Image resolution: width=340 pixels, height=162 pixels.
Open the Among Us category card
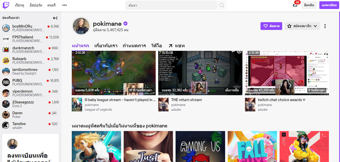(x=200, y=147)
